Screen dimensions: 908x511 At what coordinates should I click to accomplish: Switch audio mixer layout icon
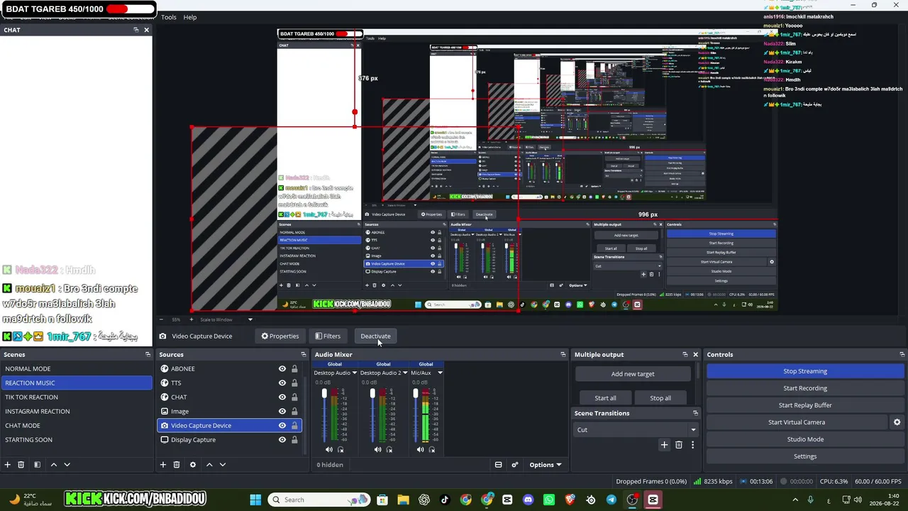pos(498,465)
